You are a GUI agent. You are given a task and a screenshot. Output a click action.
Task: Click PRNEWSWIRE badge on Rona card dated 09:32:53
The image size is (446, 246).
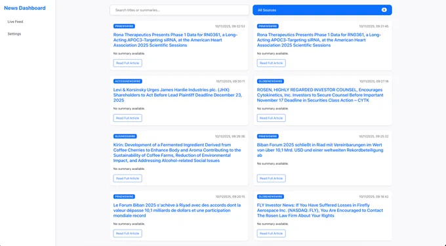pyautogui.click(x=124, y=26)
